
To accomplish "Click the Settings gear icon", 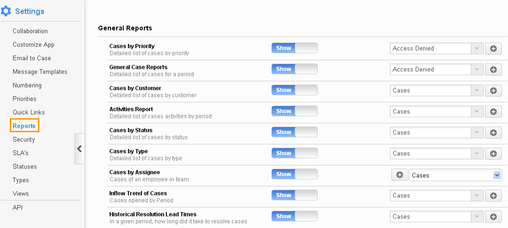I will click(6, 11).
